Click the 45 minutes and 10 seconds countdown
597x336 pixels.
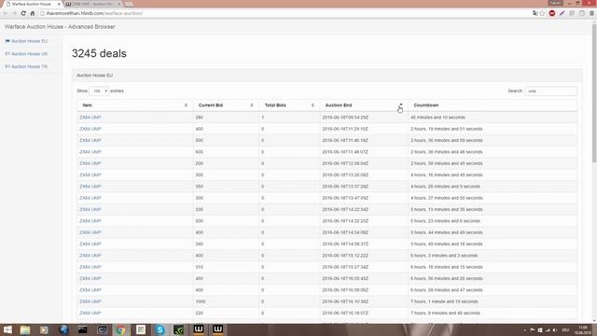click(437, 118)
